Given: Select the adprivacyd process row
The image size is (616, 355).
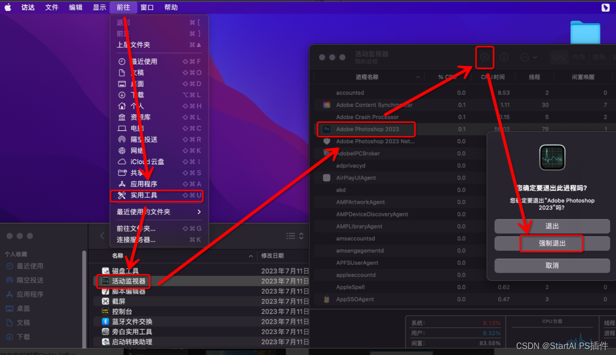Looking at the screenshot, I should tap(401, 166).
